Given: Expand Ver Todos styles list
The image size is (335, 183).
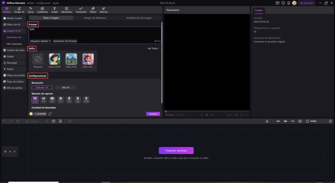Looking at the screenshot, I should pyautogui.click(x=154, y=49).
